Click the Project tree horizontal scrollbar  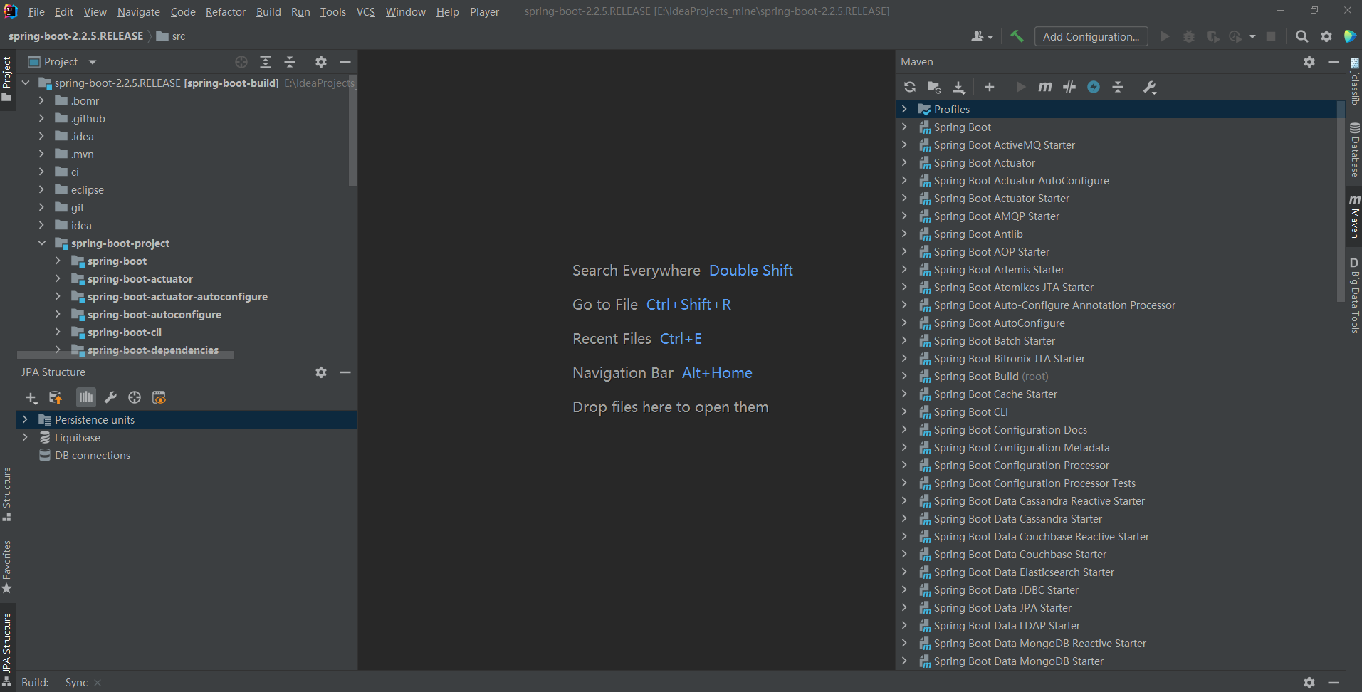125,355
